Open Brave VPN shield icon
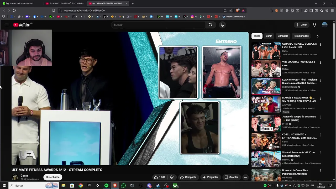 tap(327, 10)
